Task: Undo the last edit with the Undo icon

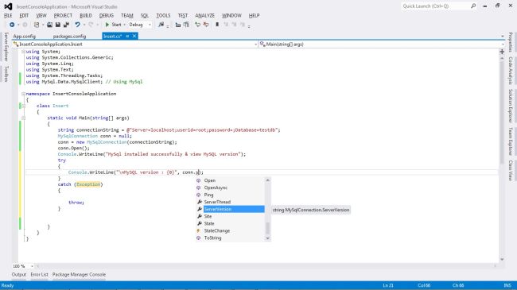Action: click(77, 25)
